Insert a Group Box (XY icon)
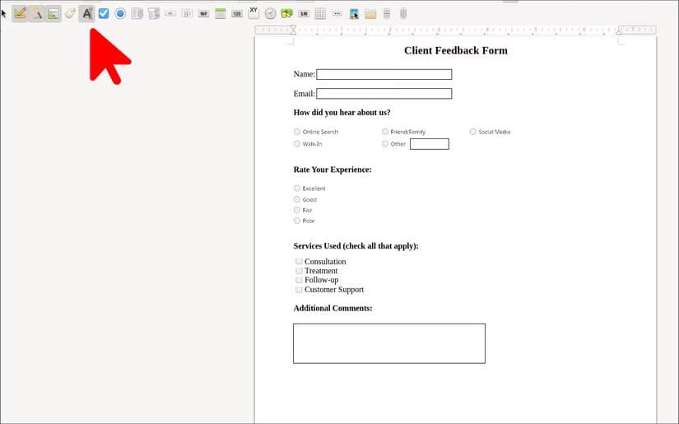 pos(253,12)
